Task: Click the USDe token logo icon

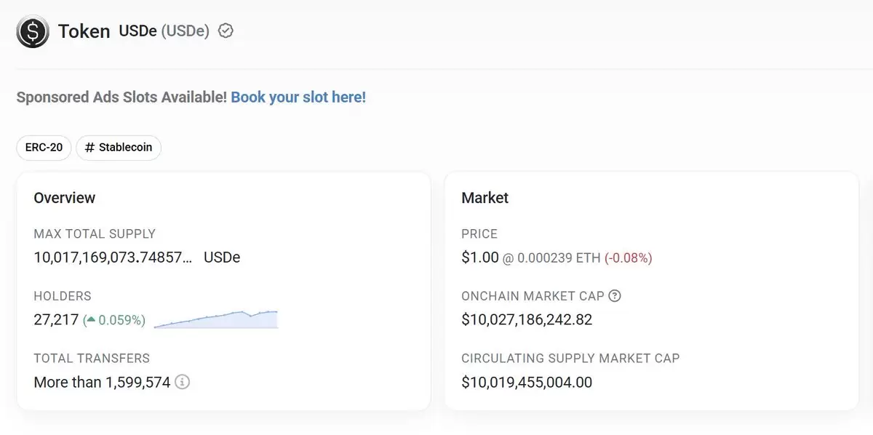Action: tap(33, 31)
